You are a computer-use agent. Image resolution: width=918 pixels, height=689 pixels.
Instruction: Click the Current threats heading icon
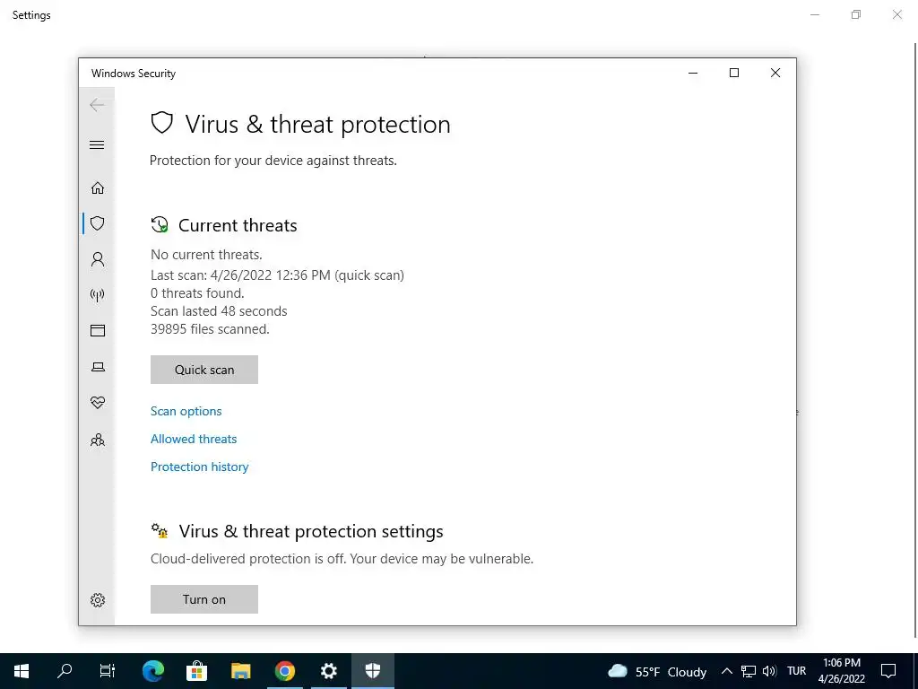pos(160,224)
